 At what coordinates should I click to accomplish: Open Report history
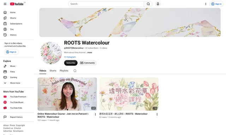click(17, 117)
